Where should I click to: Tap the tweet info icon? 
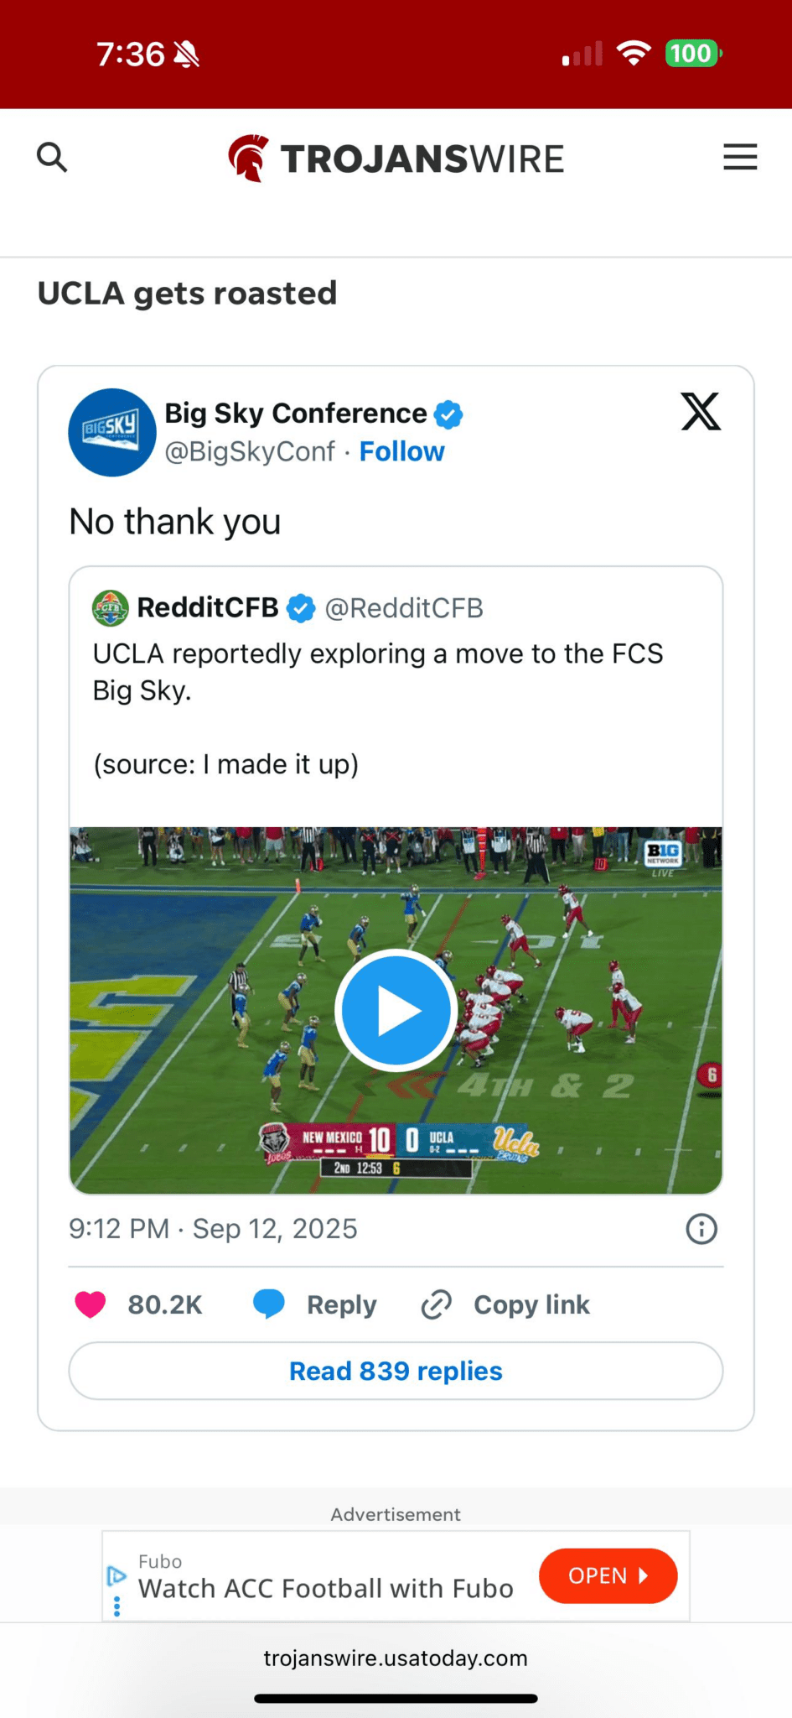pyautogui.click(x=701, y=1229)
